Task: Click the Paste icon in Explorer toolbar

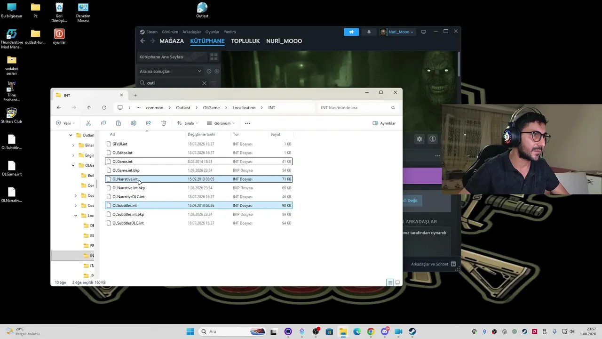Action: click(x=119, y=123)
